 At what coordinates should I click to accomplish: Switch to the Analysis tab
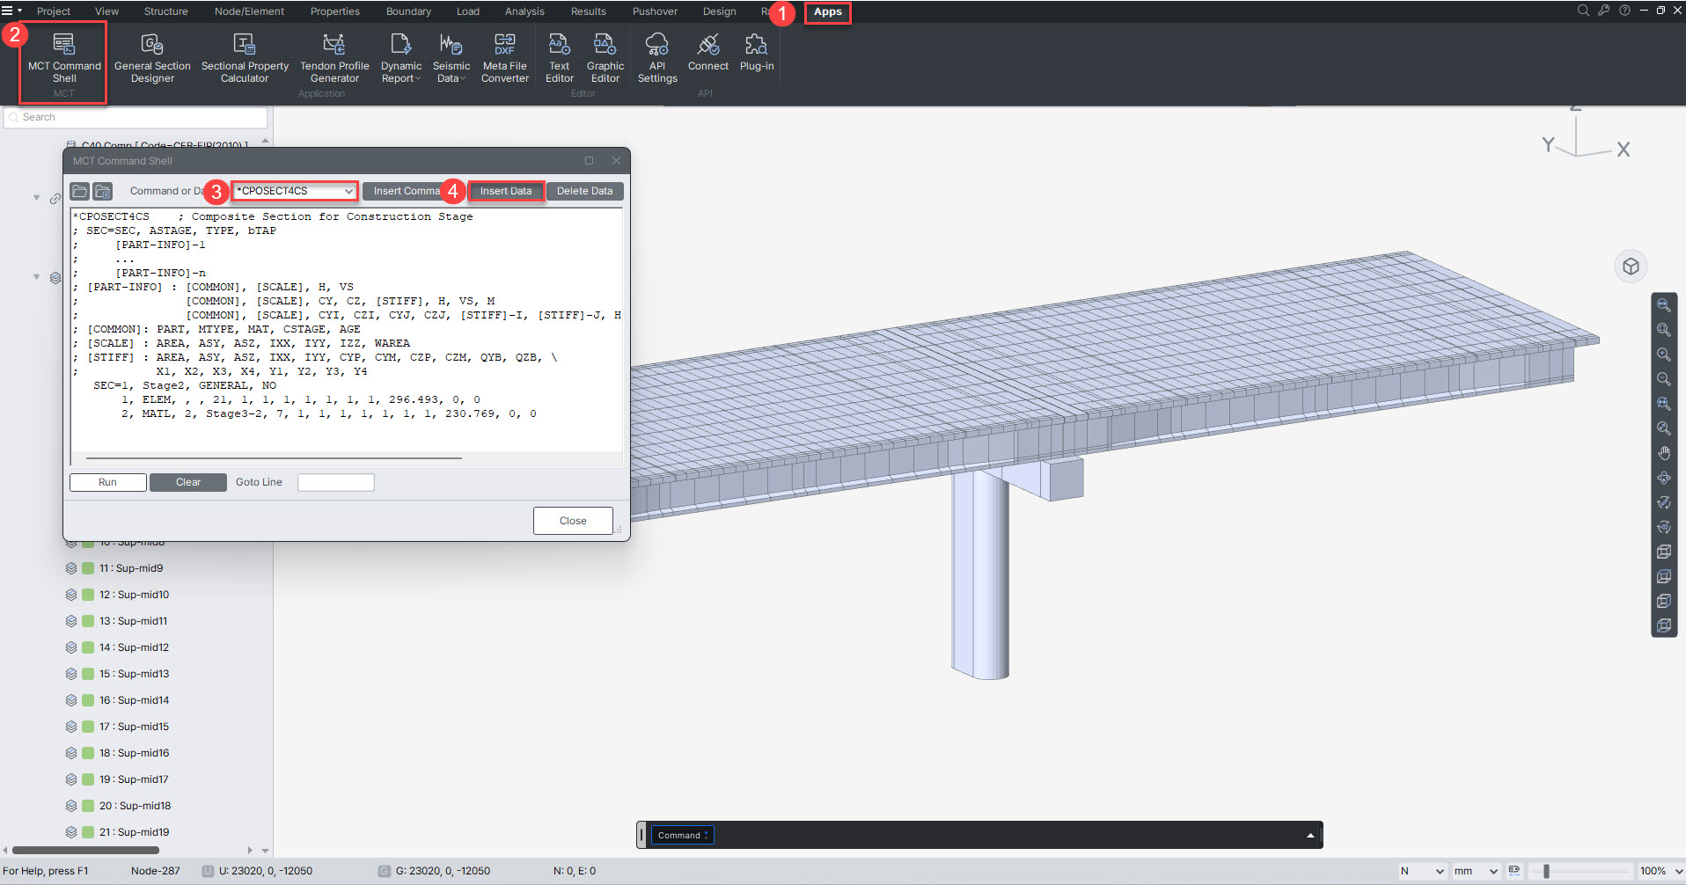[x=524, y=11]
